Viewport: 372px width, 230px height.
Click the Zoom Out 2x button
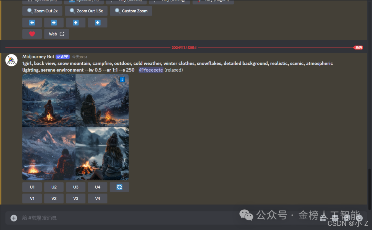coord(42,11)
